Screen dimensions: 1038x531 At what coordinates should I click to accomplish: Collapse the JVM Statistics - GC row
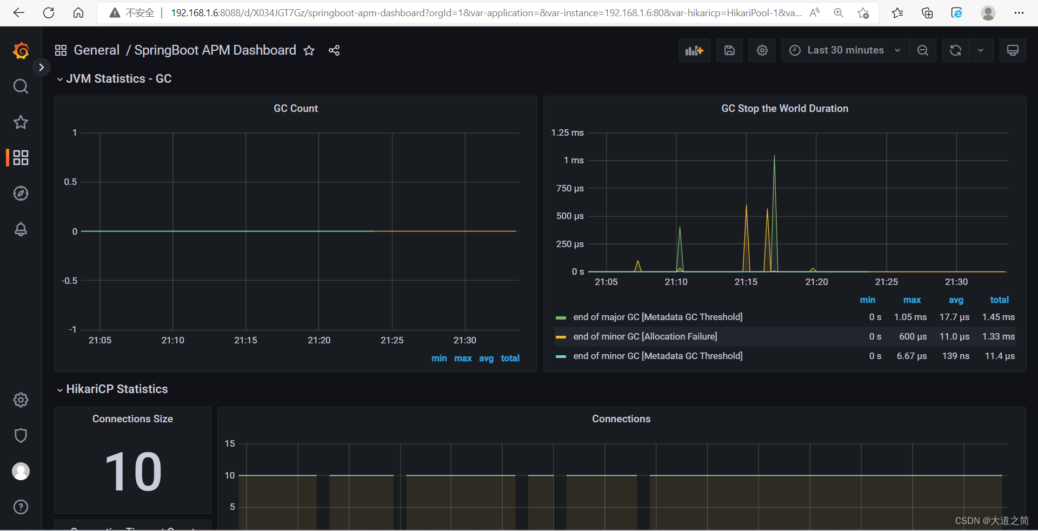tap(60, 79)
